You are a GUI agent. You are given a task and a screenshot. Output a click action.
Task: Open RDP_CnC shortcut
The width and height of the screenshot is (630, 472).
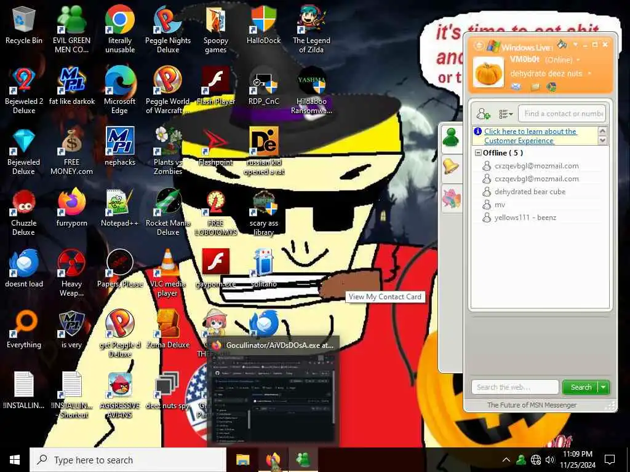pyautogui.click(x=263, y=86)
